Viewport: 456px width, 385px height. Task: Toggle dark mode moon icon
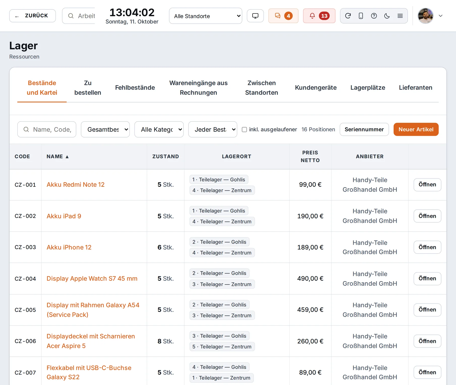[x=387, y=16]
